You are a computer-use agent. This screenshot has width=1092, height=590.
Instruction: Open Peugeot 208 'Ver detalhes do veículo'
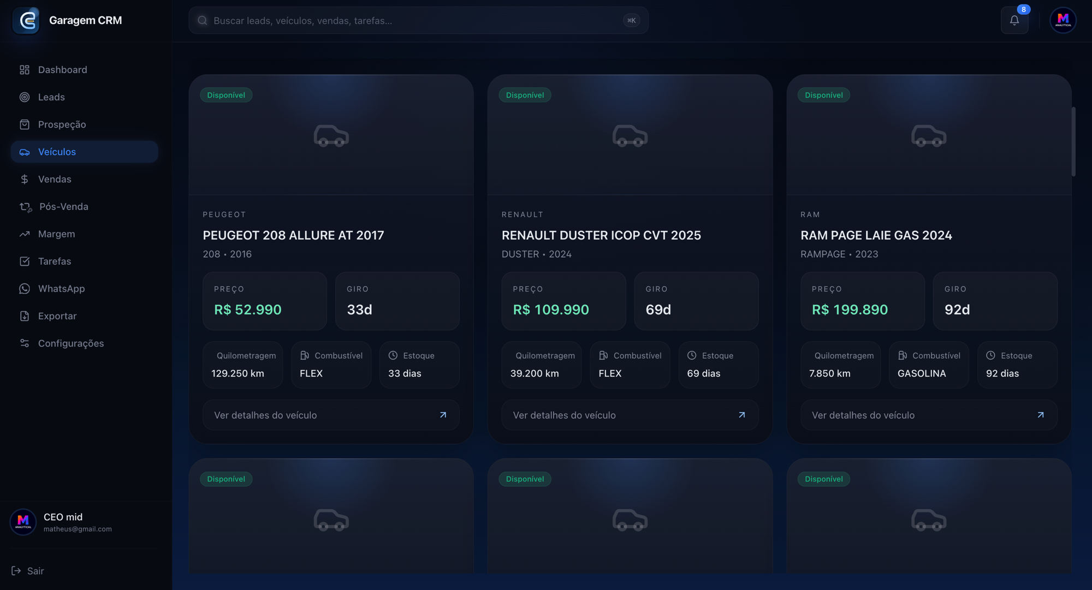coord(331,415)
